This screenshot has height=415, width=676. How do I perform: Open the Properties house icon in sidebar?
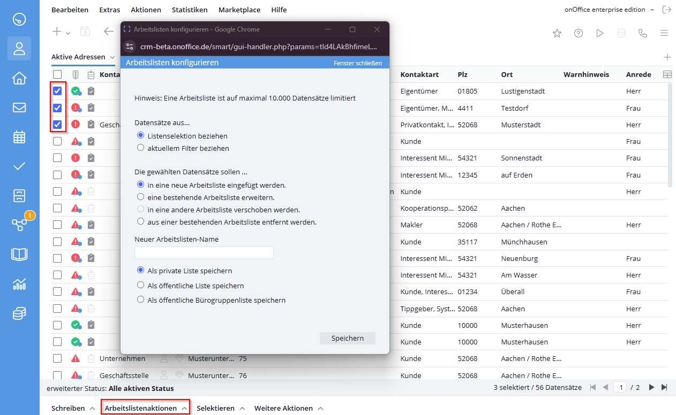[x=19, y=78]
